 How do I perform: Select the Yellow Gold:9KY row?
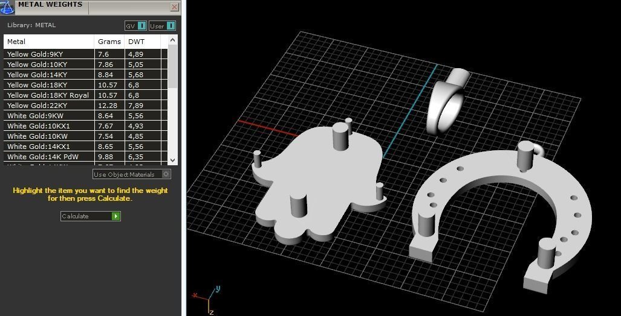pyautogui.click(x=85, y=54)
